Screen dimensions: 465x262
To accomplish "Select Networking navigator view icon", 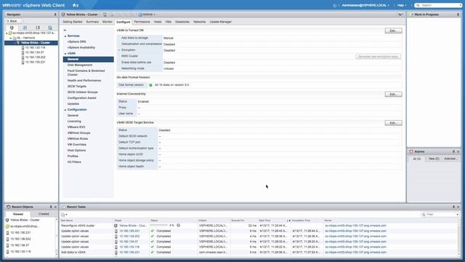I will click(50, 28).
